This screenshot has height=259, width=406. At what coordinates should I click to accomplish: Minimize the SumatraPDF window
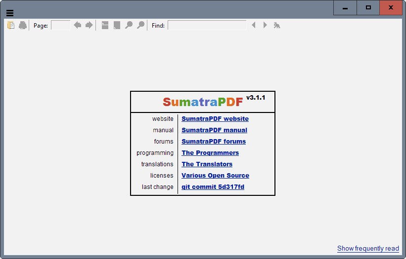click(345, 8)
